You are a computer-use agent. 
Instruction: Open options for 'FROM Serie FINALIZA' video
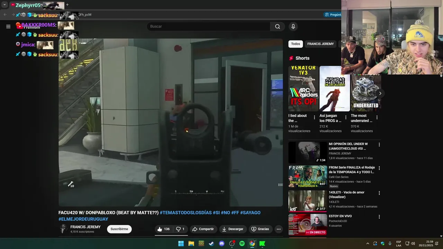pyautogui.click(x=379, y=168)
